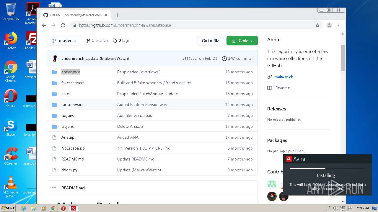Click the Recycle Bin desktop icon
378x212 pixels.
pyautogui.click(x=11, y=12)
